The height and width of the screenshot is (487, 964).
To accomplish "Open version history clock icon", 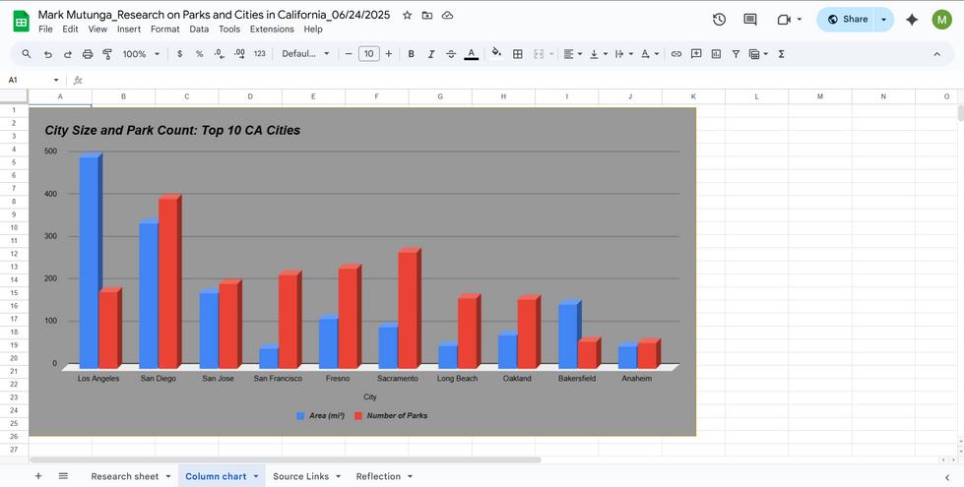I will pos(719,20).
